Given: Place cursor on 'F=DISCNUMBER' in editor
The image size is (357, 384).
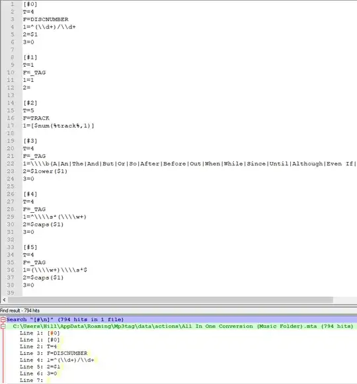Looking at the screenshot, I should 46,19.
